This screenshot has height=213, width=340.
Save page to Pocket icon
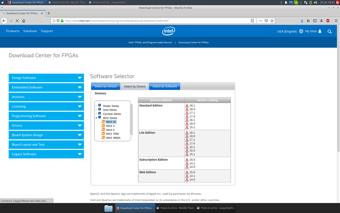click(266, 20)
